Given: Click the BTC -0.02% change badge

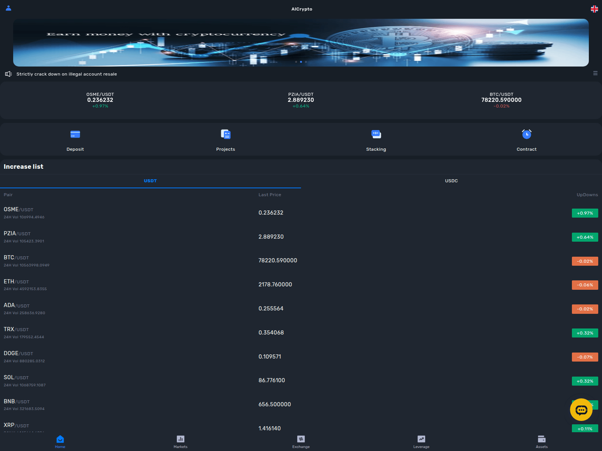Looking at the screenshot, I should tap(585, 261).
